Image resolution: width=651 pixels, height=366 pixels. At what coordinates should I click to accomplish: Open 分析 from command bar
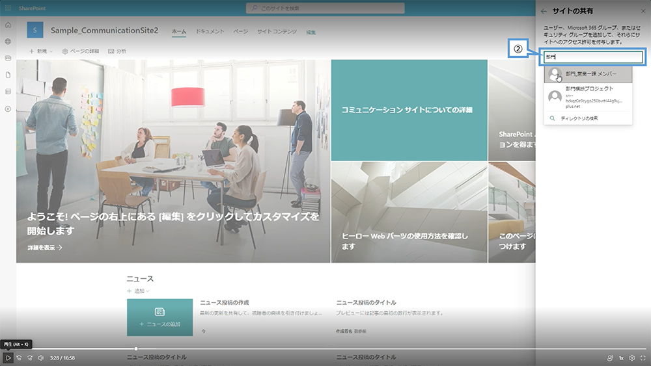(x=117, y=51)
